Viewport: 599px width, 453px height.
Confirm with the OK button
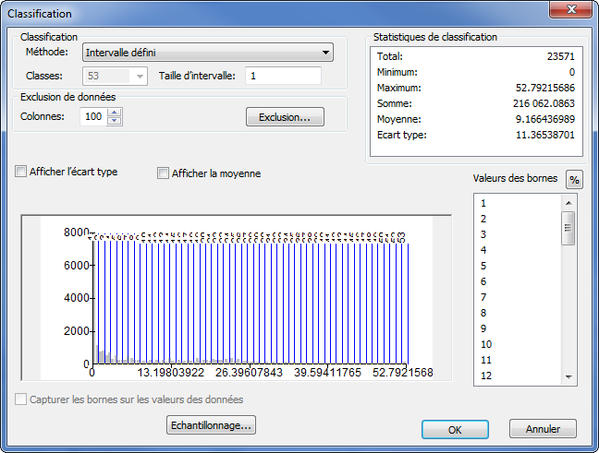point(455,429)
